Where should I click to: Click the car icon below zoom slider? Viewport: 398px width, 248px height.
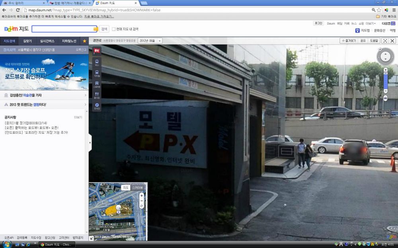pyautogui.click(x=385, y=98)
